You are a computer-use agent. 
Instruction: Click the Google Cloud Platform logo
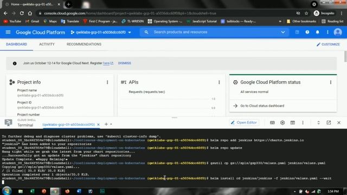40,32
